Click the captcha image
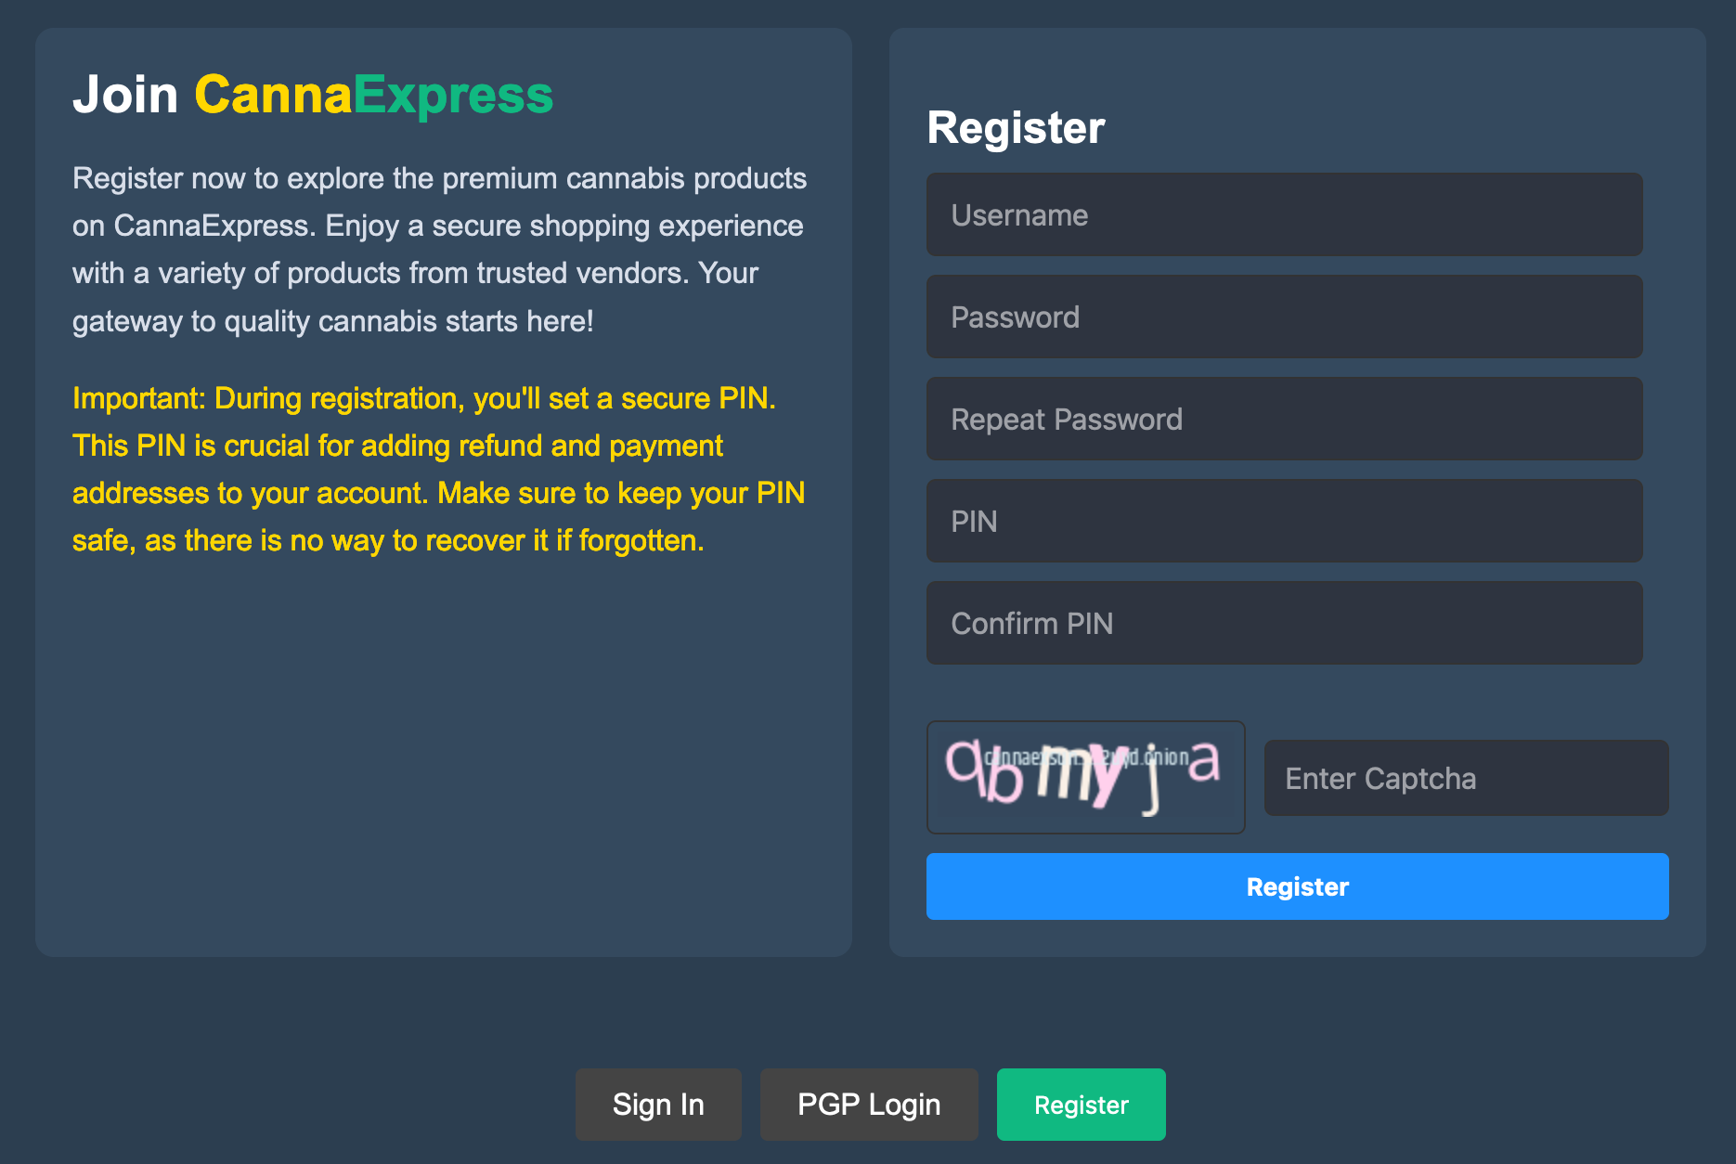The height and width of the screenshot is (1164, 1736). click(1085, 777)
